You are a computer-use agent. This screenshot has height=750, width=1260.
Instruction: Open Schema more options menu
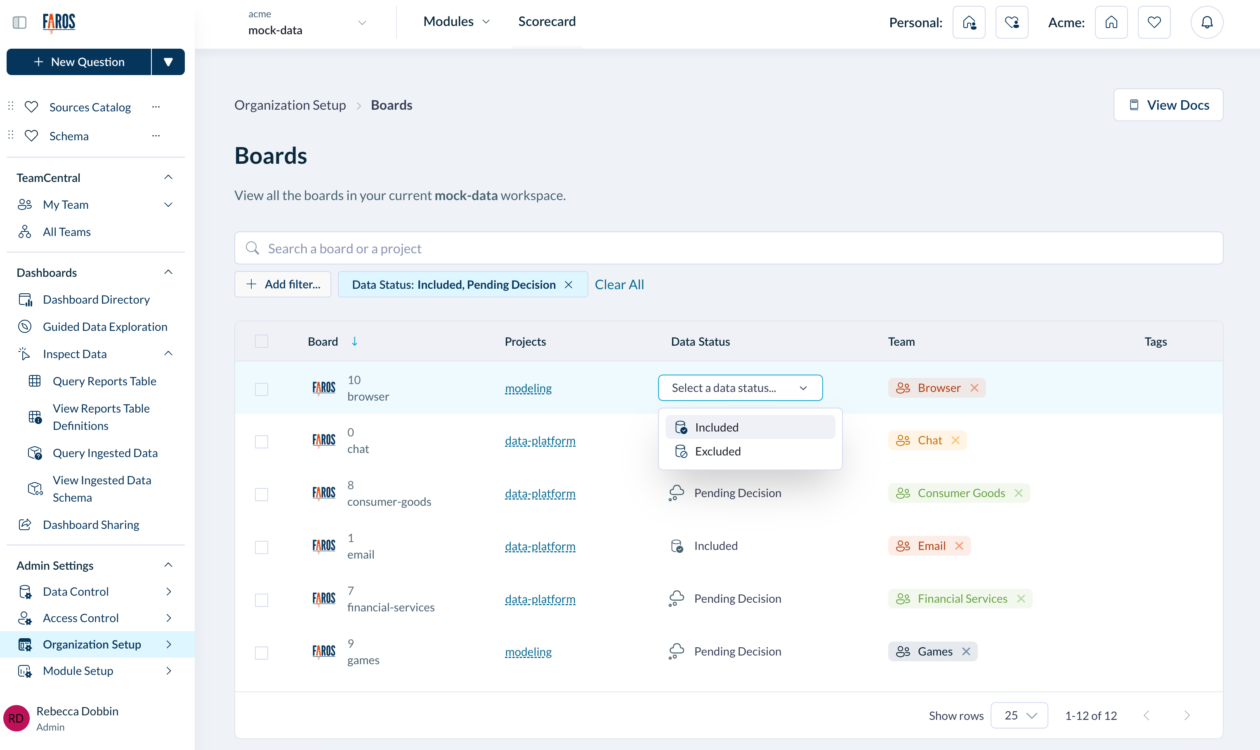coord(156,135)
